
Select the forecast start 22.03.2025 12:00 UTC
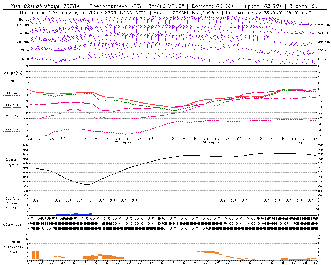[117, 13]
